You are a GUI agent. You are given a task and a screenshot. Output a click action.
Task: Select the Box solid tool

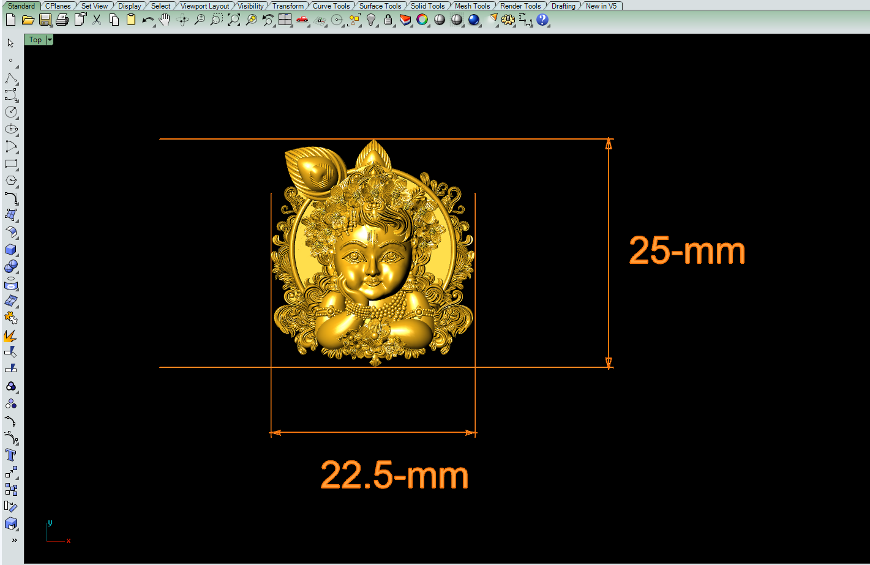11,250
